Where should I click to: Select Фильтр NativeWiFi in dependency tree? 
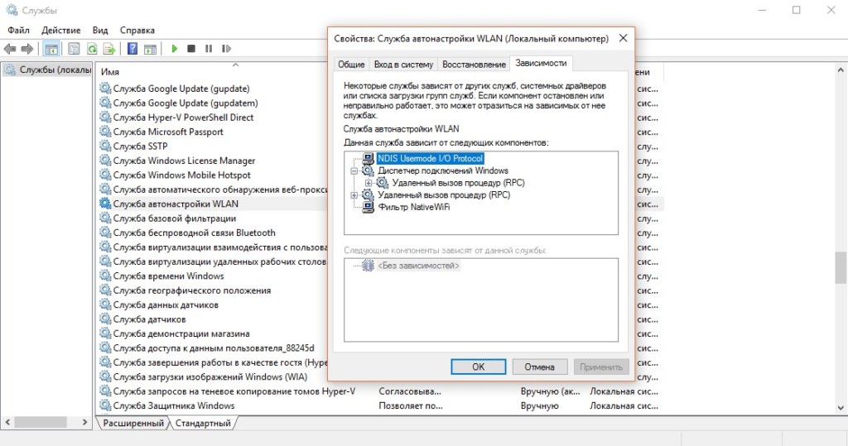coord(413,208)
